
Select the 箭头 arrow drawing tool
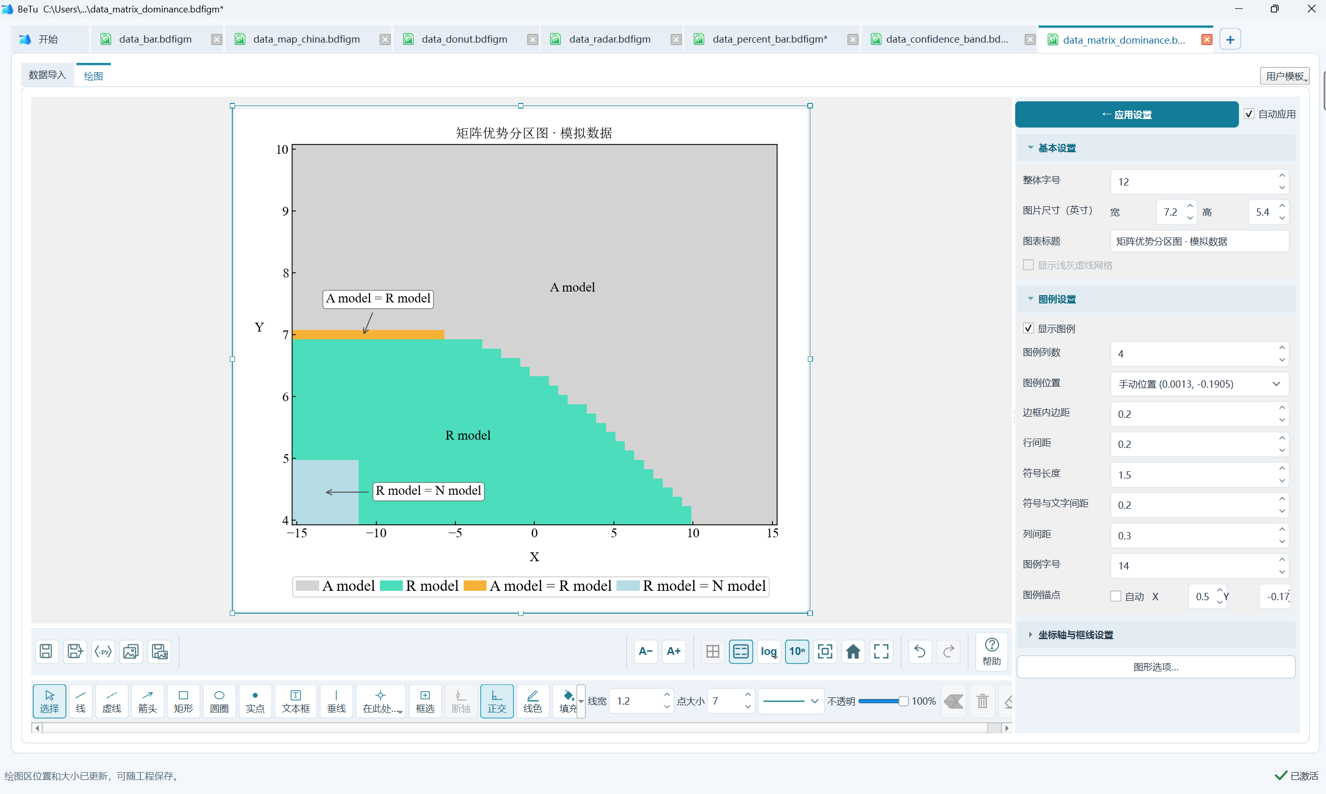pos(147,701)
